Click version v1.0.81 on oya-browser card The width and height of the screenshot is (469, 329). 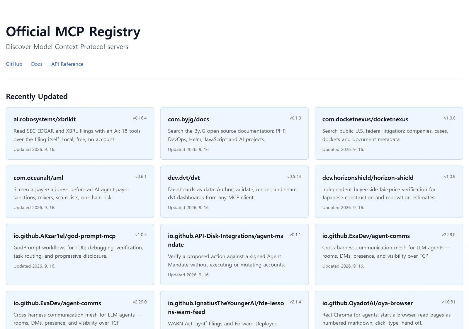click(448, 302)
